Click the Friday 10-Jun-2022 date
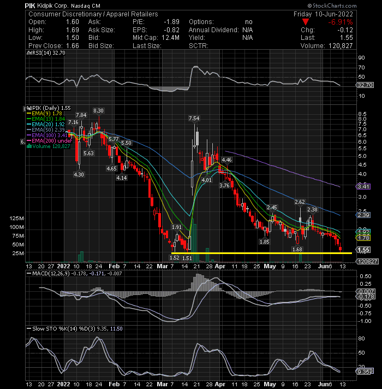 click(x=323, y=14)
